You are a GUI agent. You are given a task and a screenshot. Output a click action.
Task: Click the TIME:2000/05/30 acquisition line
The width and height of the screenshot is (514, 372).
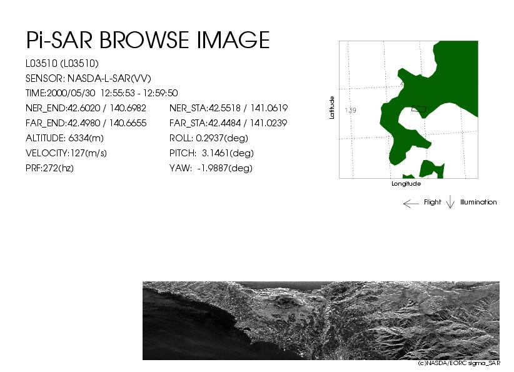tap(102, 93)
